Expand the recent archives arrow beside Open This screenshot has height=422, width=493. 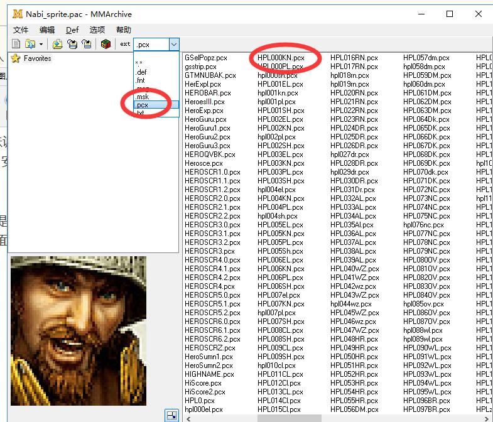pyautogui.click(x=41, y=45)
